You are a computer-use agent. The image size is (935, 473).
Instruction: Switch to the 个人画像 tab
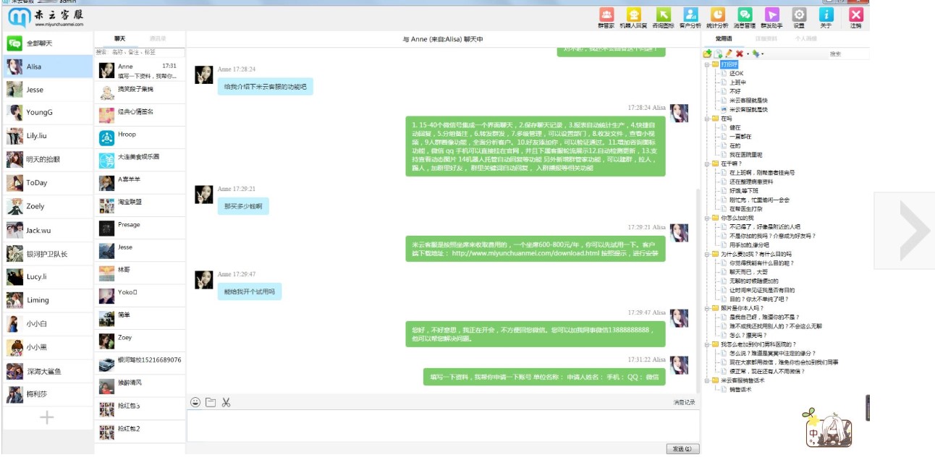(806, 38)
